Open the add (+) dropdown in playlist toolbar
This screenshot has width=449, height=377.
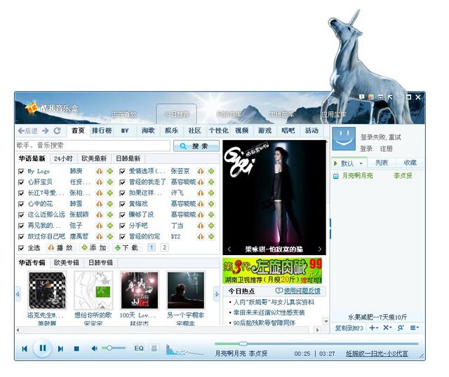[374, 328]
